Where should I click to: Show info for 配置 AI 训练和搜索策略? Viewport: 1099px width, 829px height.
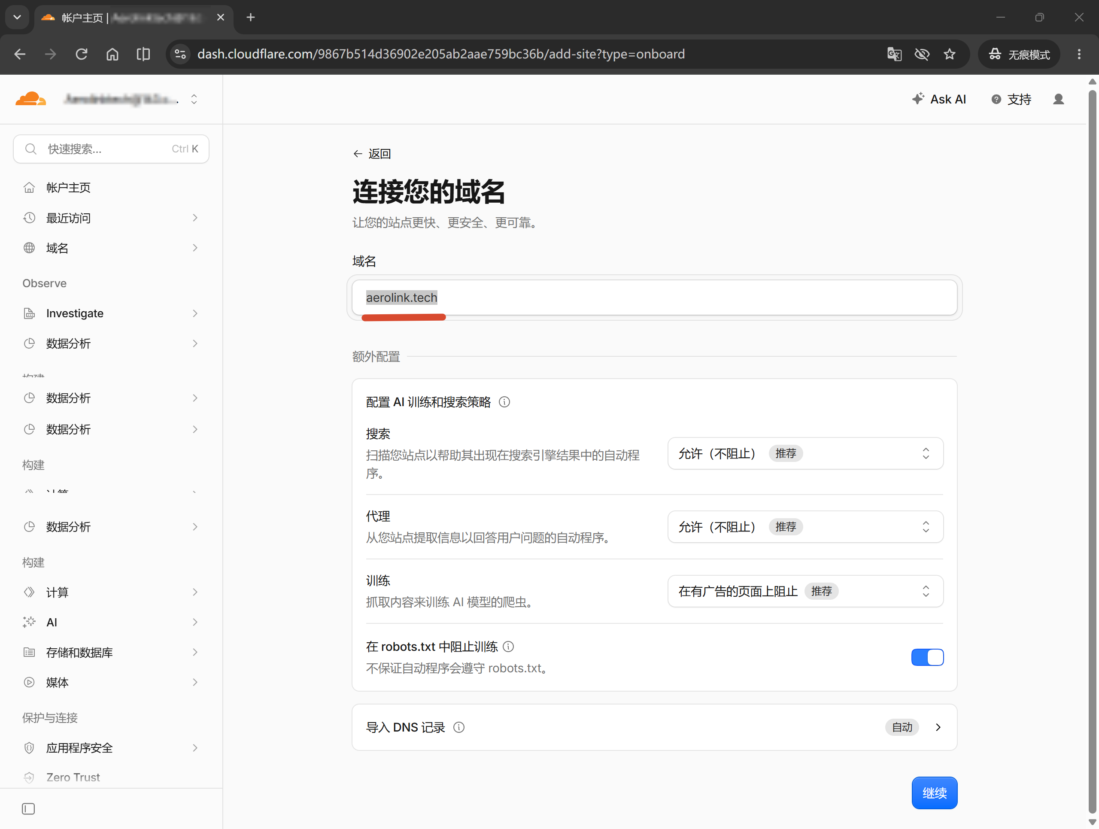point(504,402)
